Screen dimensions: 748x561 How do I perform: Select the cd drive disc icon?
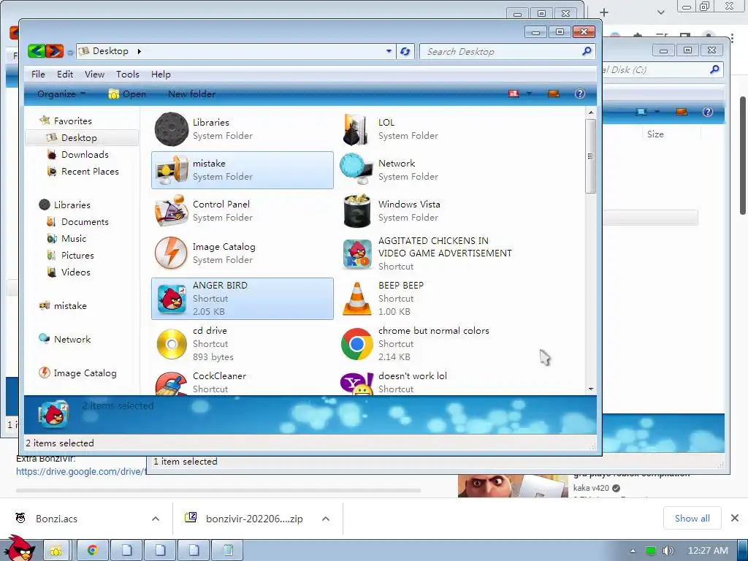[171, 344]
